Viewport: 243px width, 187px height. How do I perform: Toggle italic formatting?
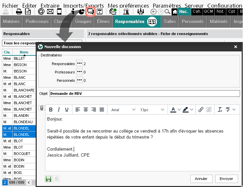point(59,110)
